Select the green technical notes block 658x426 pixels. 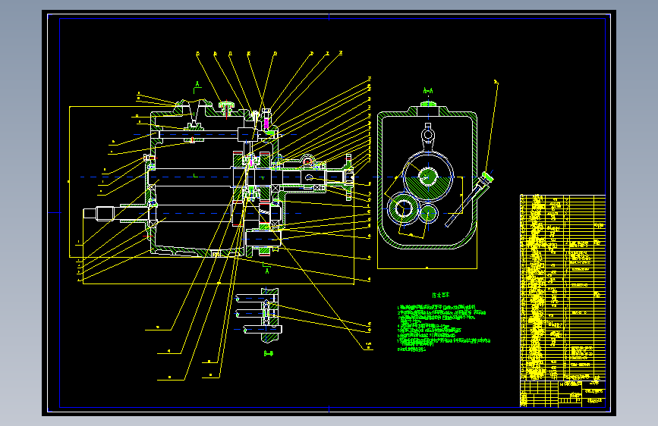(443, 328)
